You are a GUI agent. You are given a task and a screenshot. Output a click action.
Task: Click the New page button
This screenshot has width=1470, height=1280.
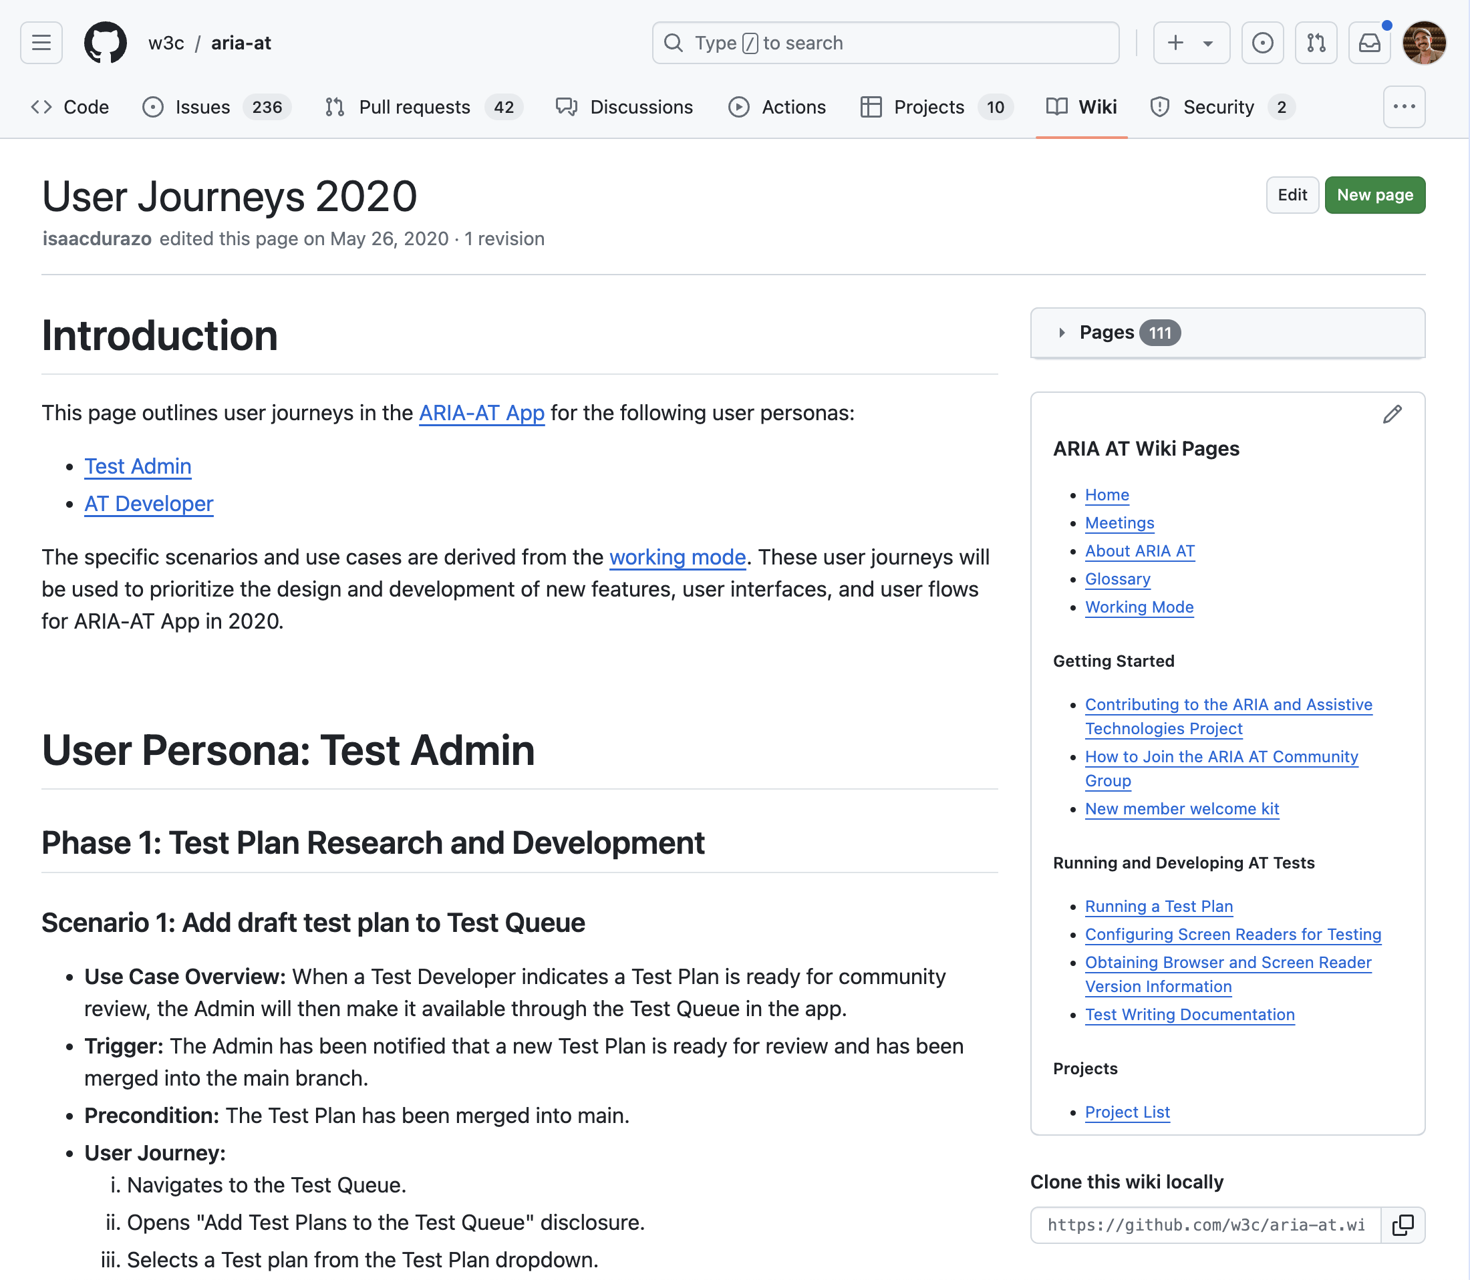pos(1374,195)
